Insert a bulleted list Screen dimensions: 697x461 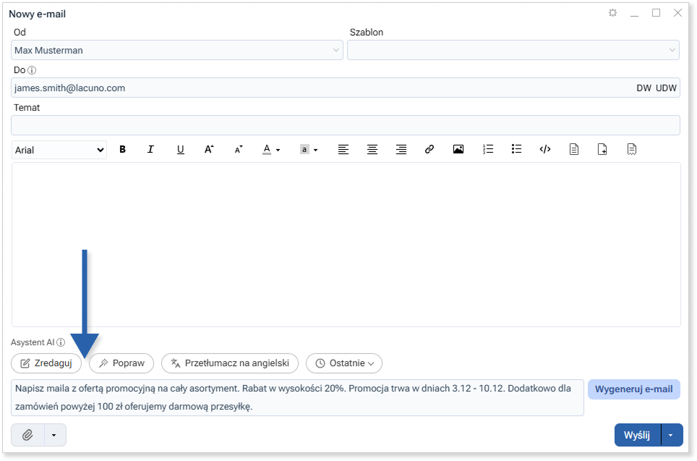pyautogui.click(x=516, y=150)
